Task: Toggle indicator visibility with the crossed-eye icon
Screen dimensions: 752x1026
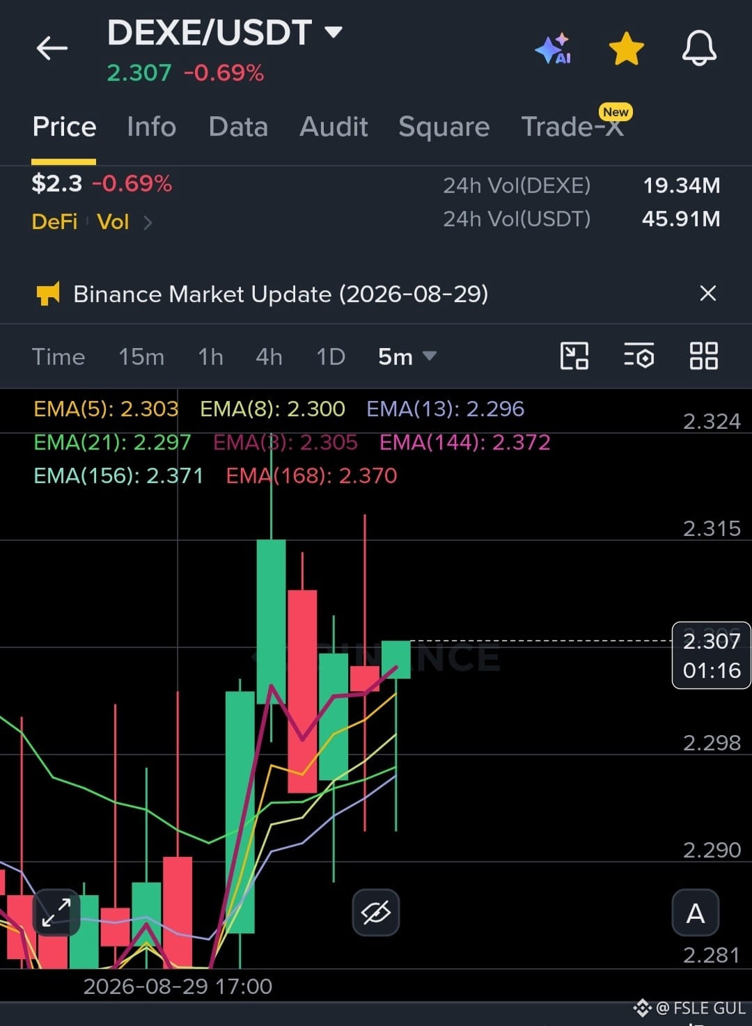Action: click(x=376, y=912)
